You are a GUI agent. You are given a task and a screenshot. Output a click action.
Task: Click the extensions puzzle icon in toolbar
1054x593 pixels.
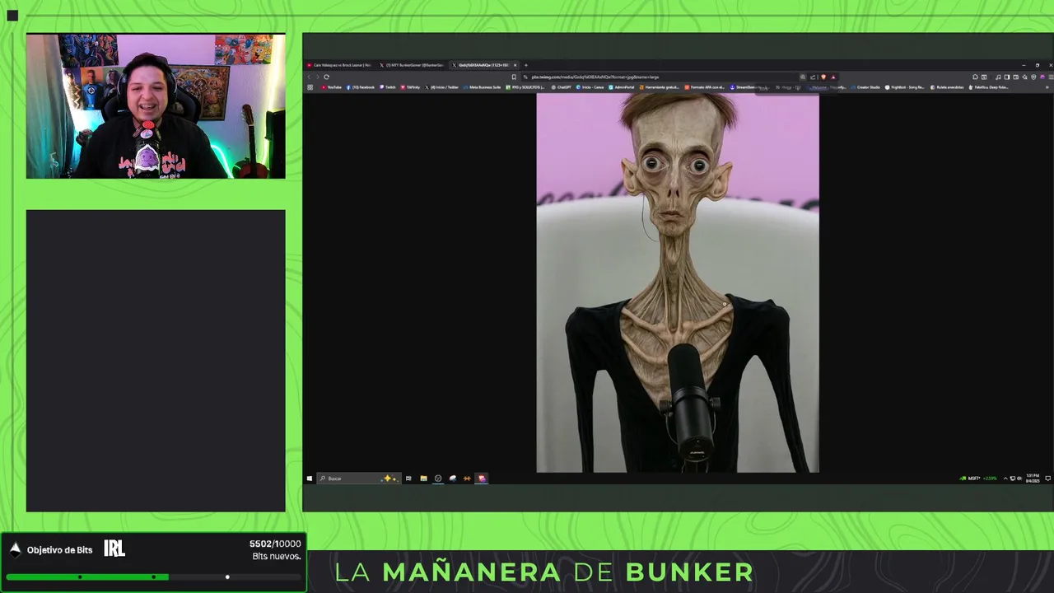click(975, 77)
